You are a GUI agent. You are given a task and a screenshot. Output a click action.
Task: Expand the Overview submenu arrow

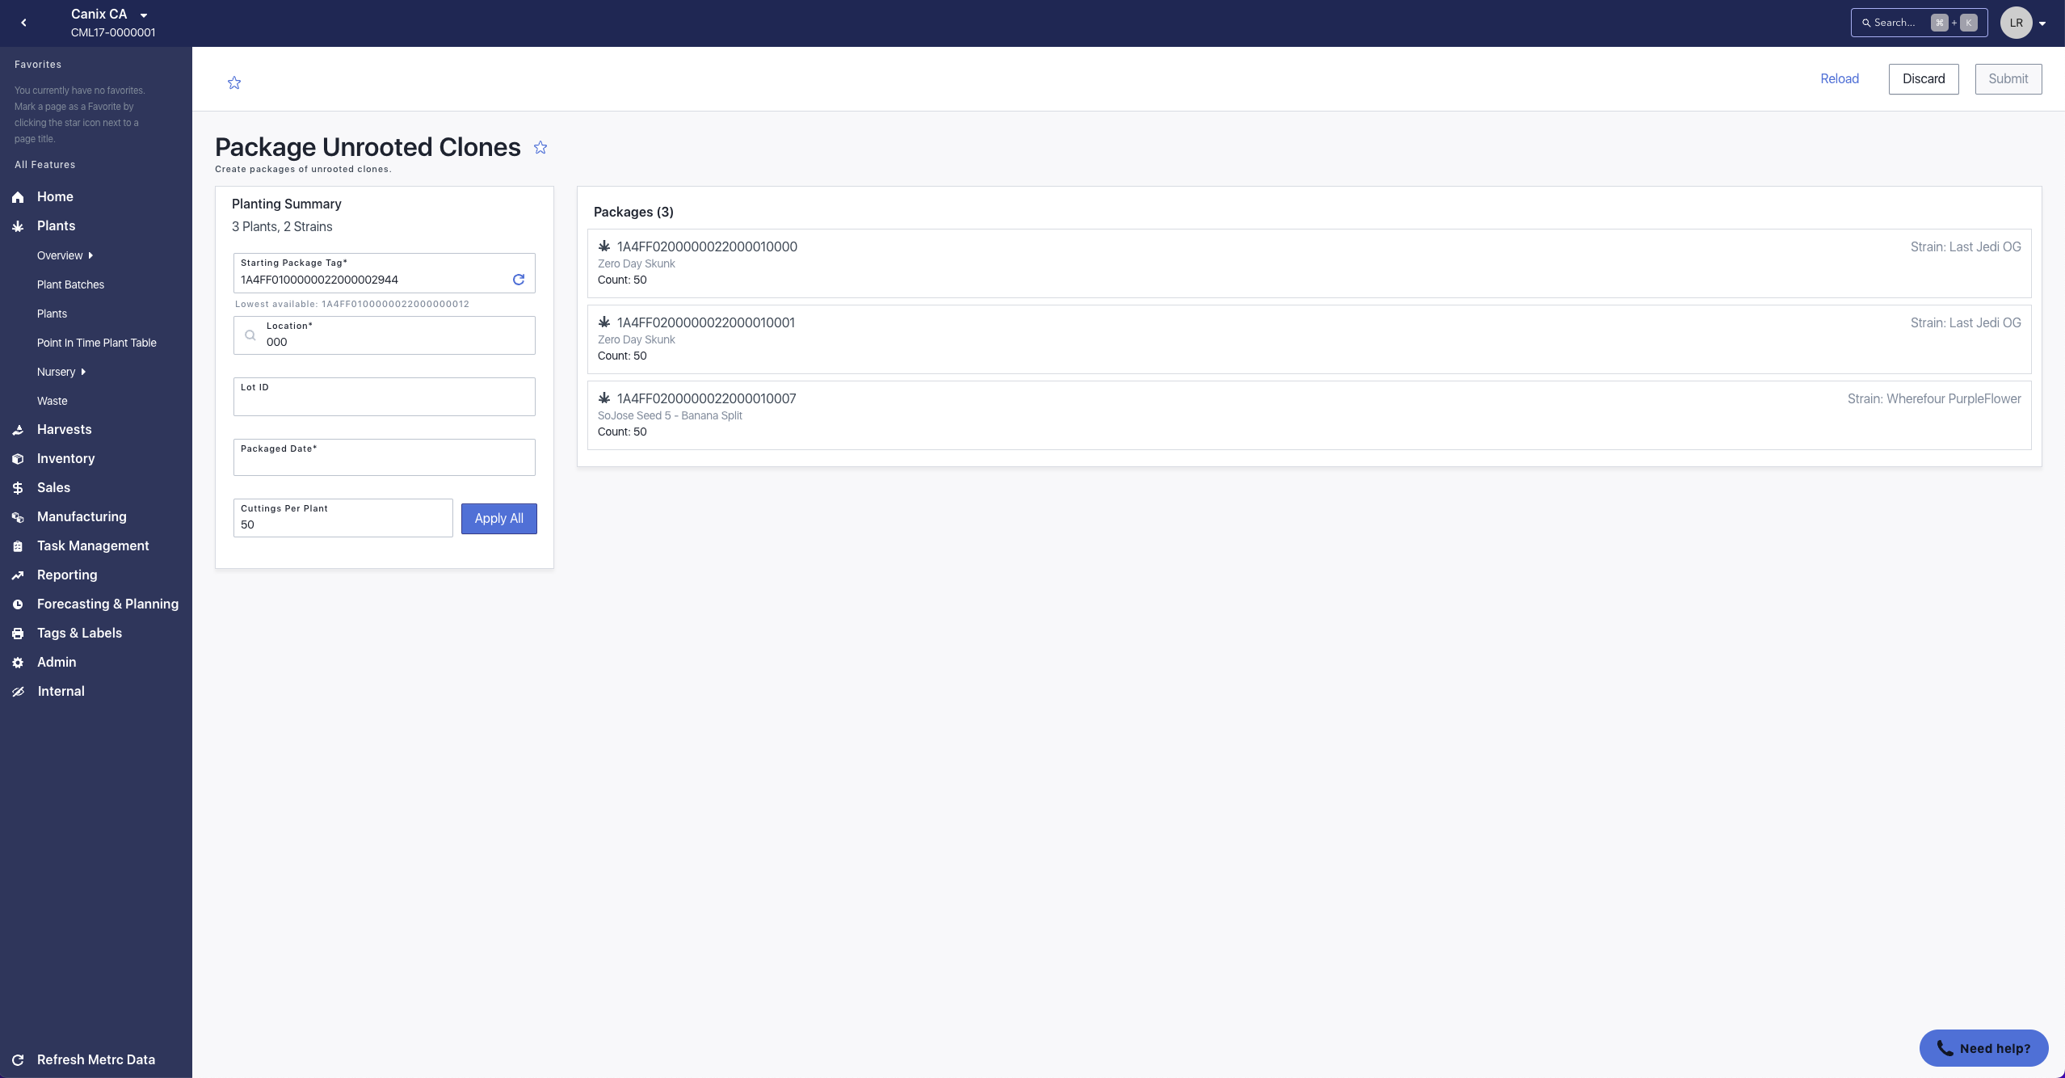(x=90, y=255)
